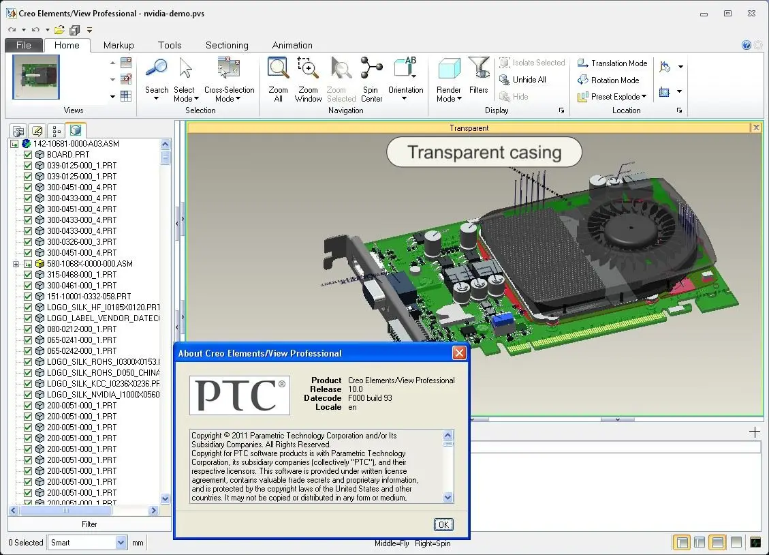
Task: Open the Search tool
Action: pos(157,78)
